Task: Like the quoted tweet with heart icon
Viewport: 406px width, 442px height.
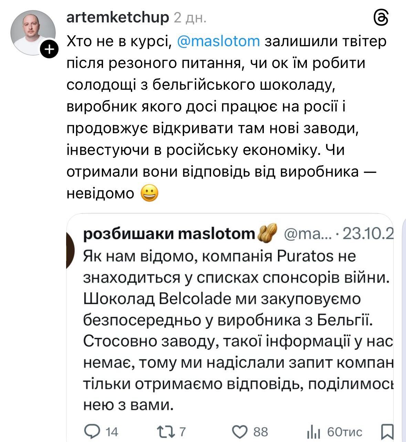Action: click(x=239, y=431)
